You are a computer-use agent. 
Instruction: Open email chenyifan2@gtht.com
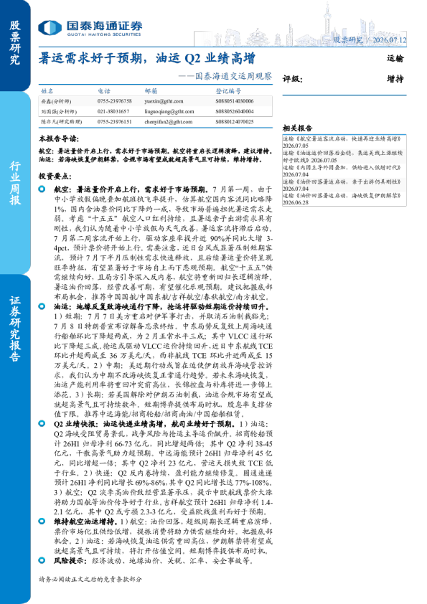point(168,122)
